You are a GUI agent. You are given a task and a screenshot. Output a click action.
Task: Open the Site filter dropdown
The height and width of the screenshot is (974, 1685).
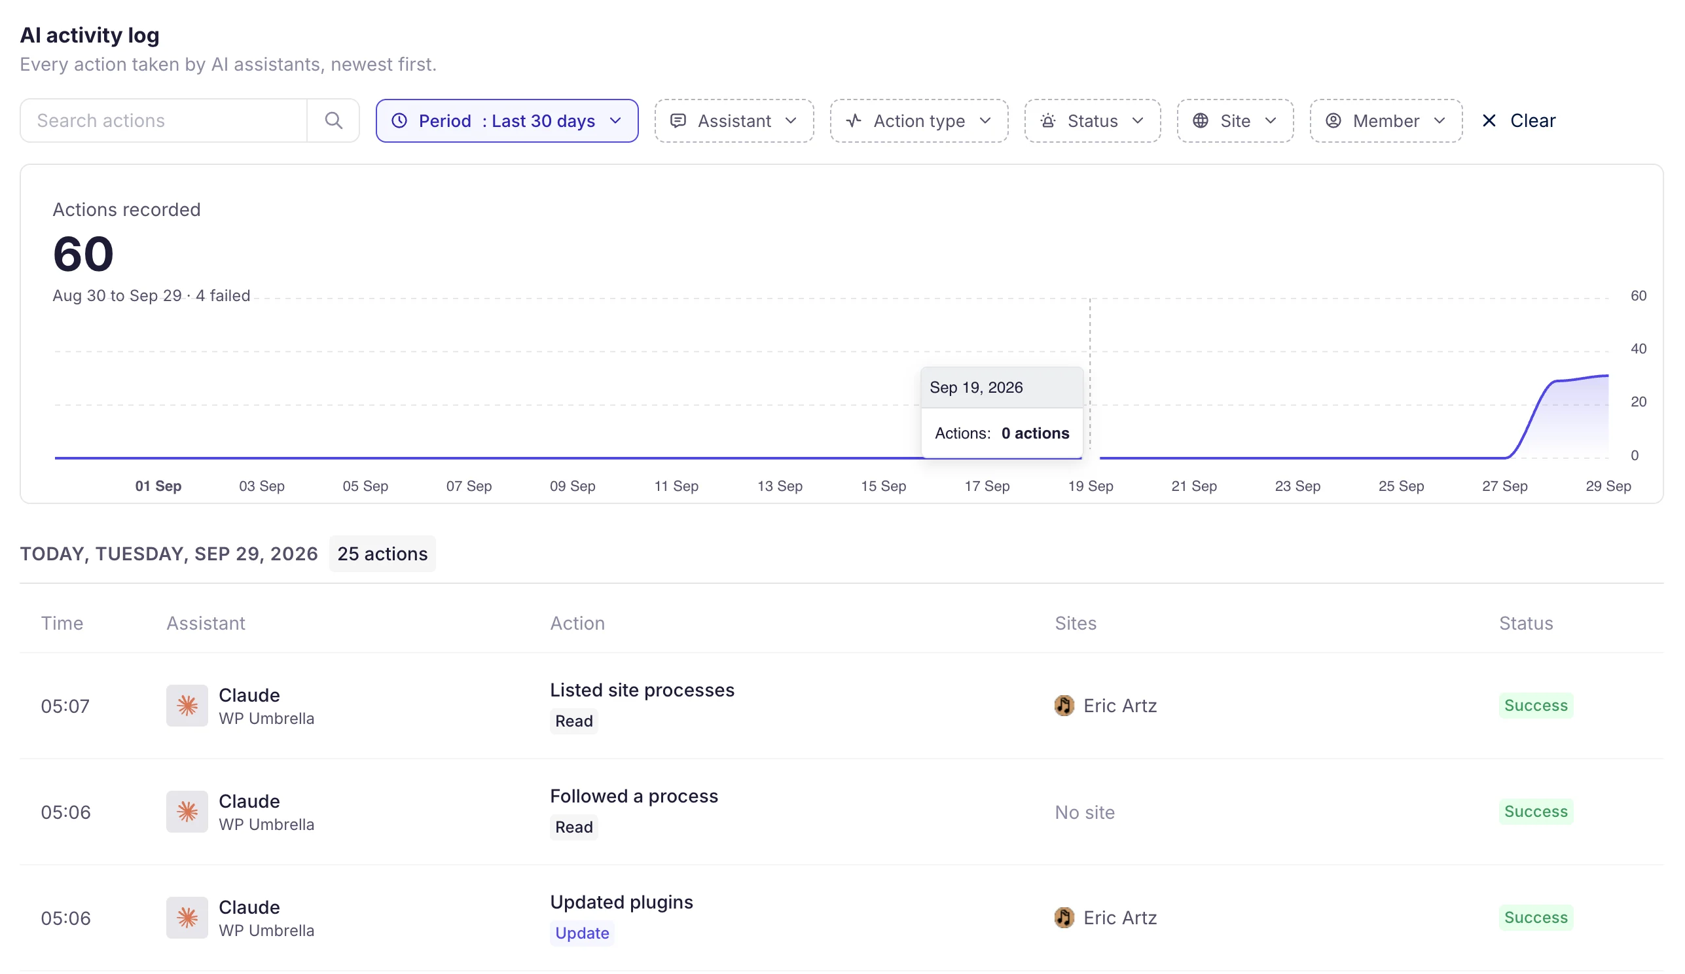point(1235,120)
